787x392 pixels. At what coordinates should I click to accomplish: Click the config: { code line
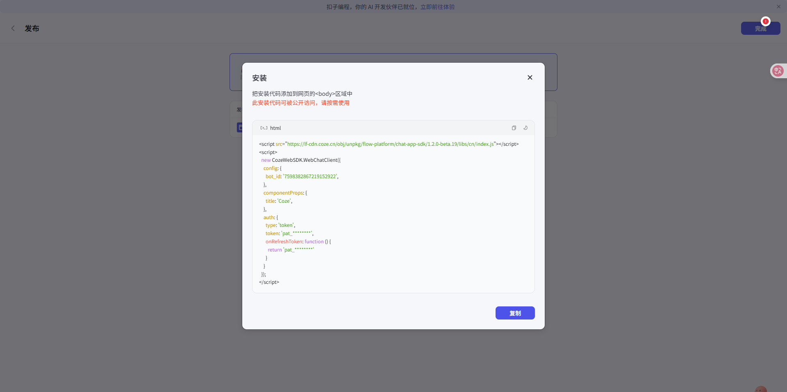(272, 168)
